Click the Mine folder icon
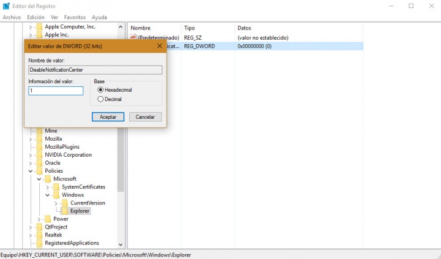This screenshot has height=259, width=441. coord(39,131)
